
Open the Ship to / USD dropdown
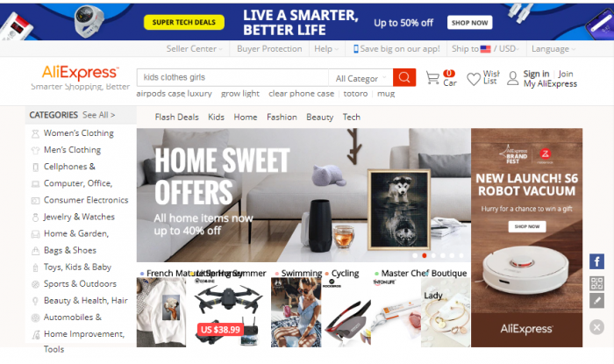[486, 49]
